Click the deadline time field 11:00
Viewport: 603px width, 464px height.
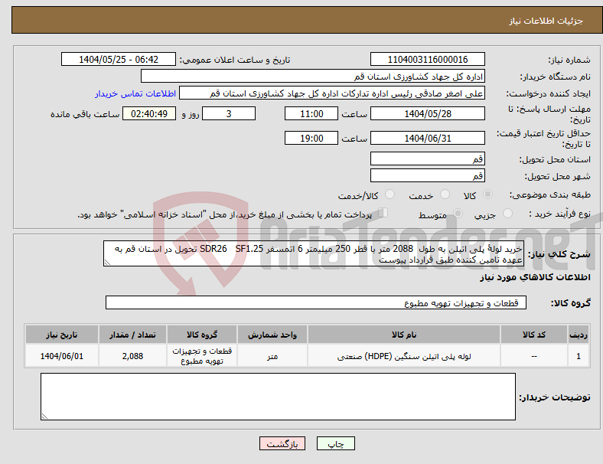[x=311, y=113]
